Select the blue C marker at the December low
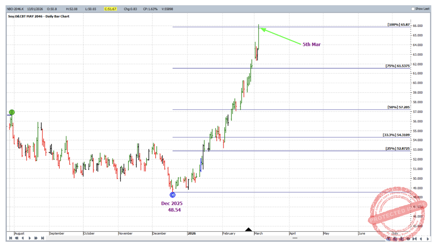438x247 pixels. click(173, 195)
